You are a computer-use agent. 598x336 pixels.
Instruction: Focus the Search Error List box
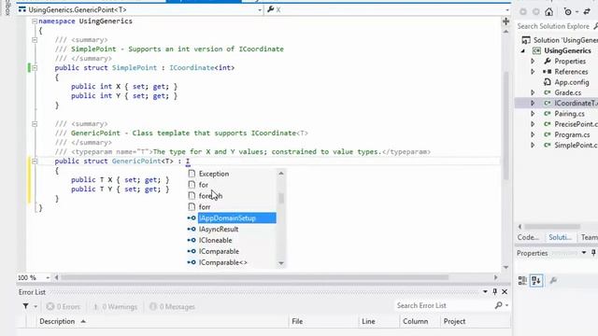pyautogui.click(x=443, y=305)
